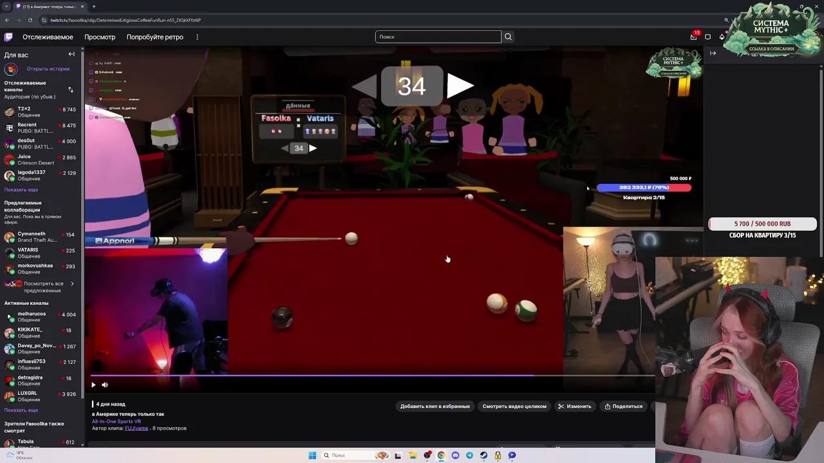Open the Просмотр tab
Screen dimensions: 824x463
click(x=100, y=37)
